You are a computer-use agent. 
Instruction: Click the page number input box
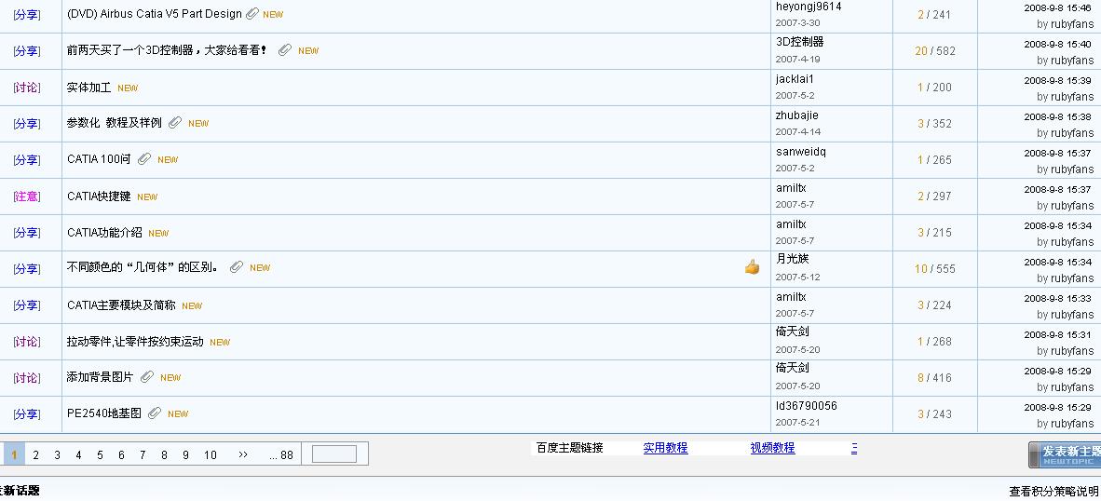click(x=334, y=454)
